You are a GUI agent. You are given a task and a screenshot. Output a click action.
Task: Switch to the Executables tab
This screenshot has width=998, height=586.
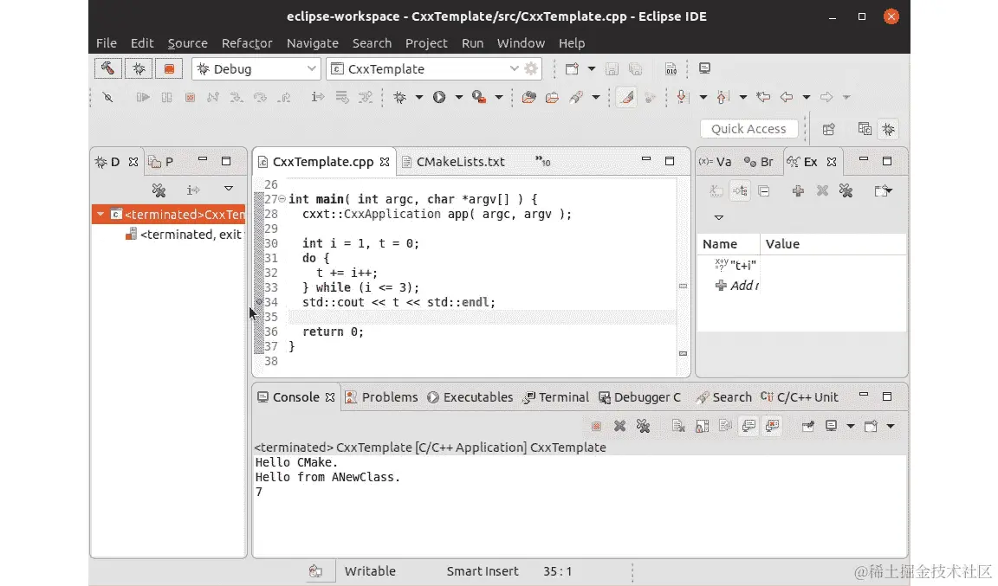point(470,397)
